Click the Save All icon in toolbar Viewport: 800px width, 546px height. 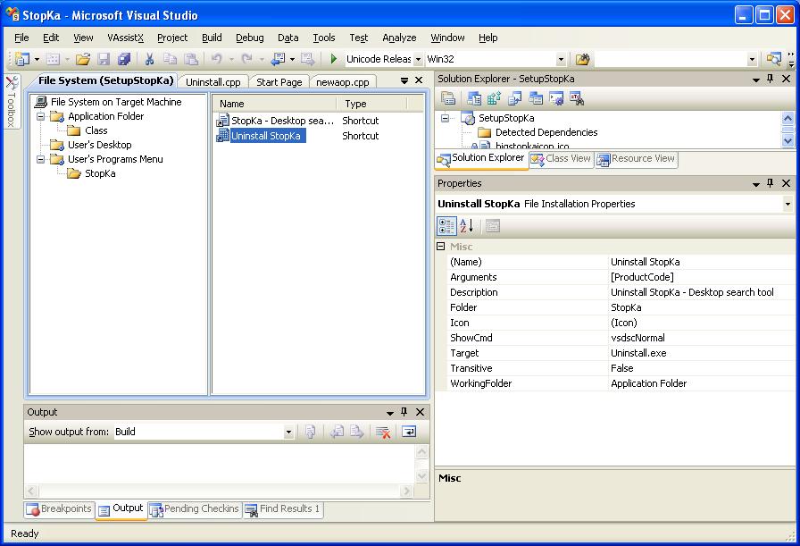[x=124, y=59]
